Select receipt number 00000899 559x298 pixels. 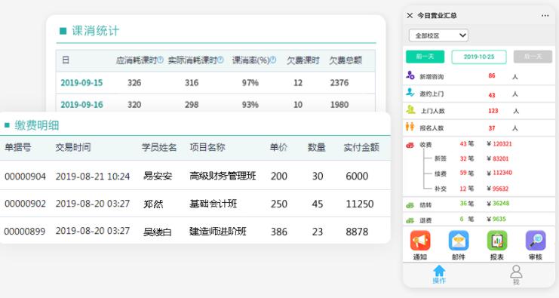tap(25, 232)
